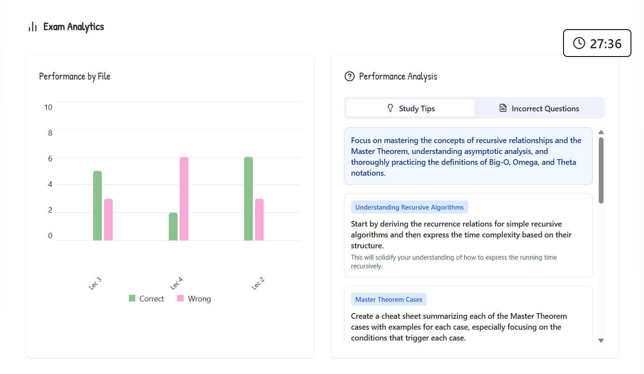Click the bar chart icon beside Exam Analytics

pos(33,27)
